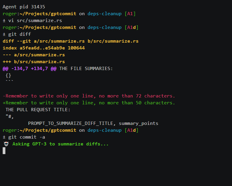This screenshot has height=186, width=232.
Task: Click the terminal cursor block
Action: [4, 151]
